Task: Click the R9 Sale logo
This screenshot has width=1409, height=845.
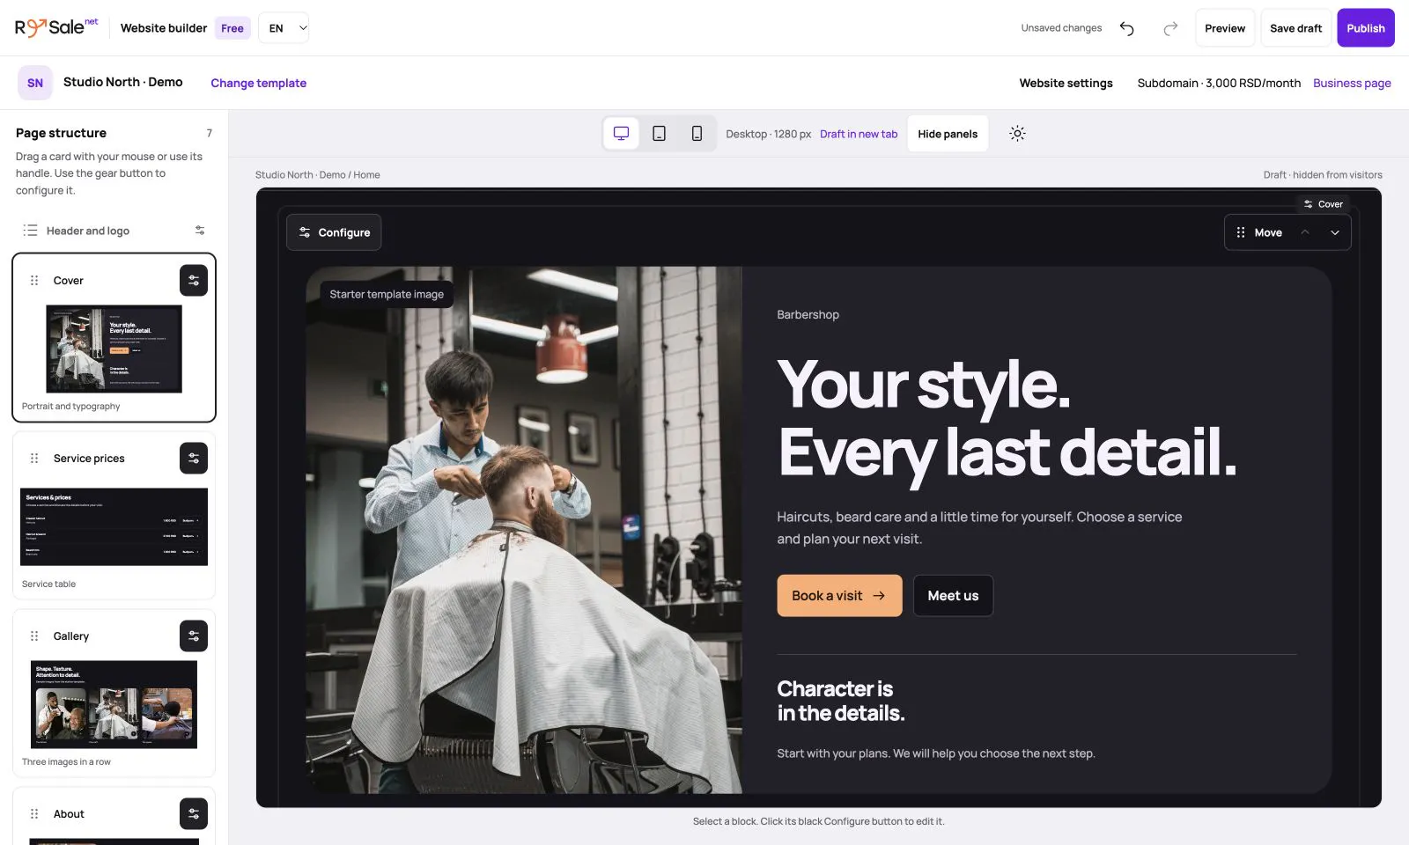Action: (x=55, y=27)
